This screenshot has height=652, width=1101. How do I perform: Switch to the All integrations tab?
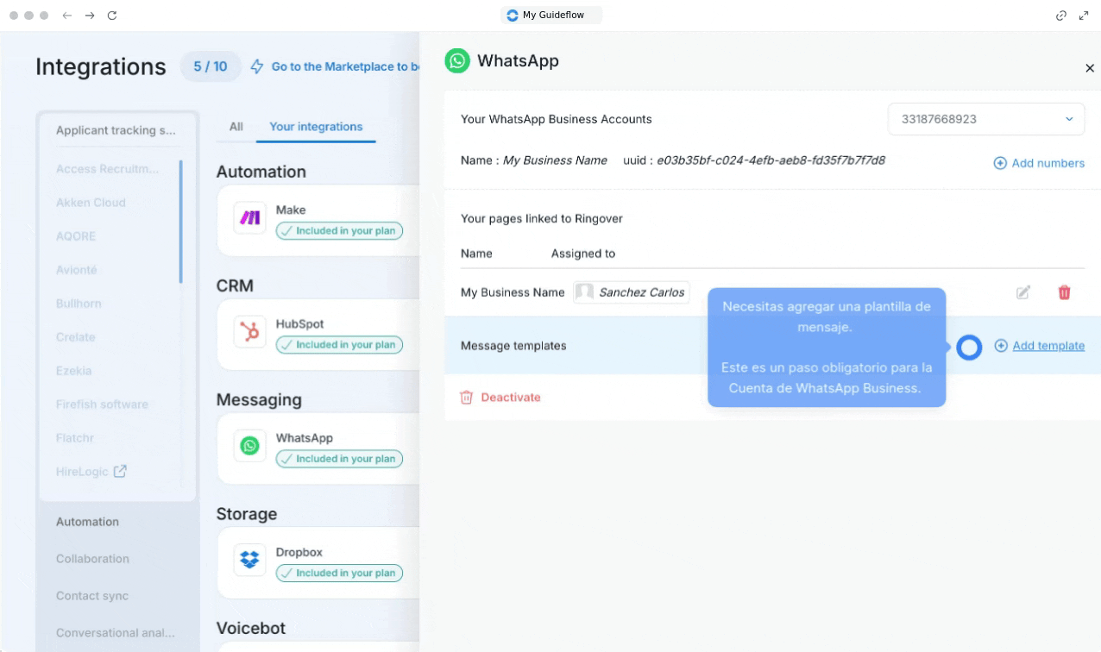pos(236,127)
